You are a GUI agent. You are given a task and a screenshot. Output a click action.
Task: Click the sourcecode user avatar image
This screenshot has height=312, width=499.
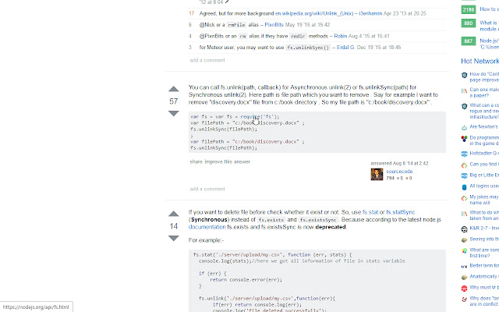[x=377, y=175]
